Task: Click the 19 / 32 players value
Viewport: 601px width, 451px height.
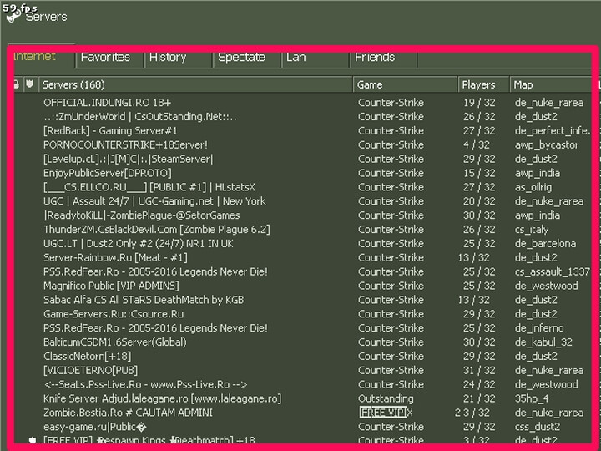Action: click(x=479, y=103)
